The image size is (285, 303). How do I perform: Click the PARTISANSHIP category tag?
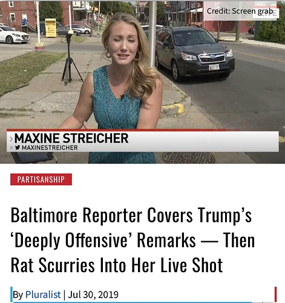click(41, 179)
